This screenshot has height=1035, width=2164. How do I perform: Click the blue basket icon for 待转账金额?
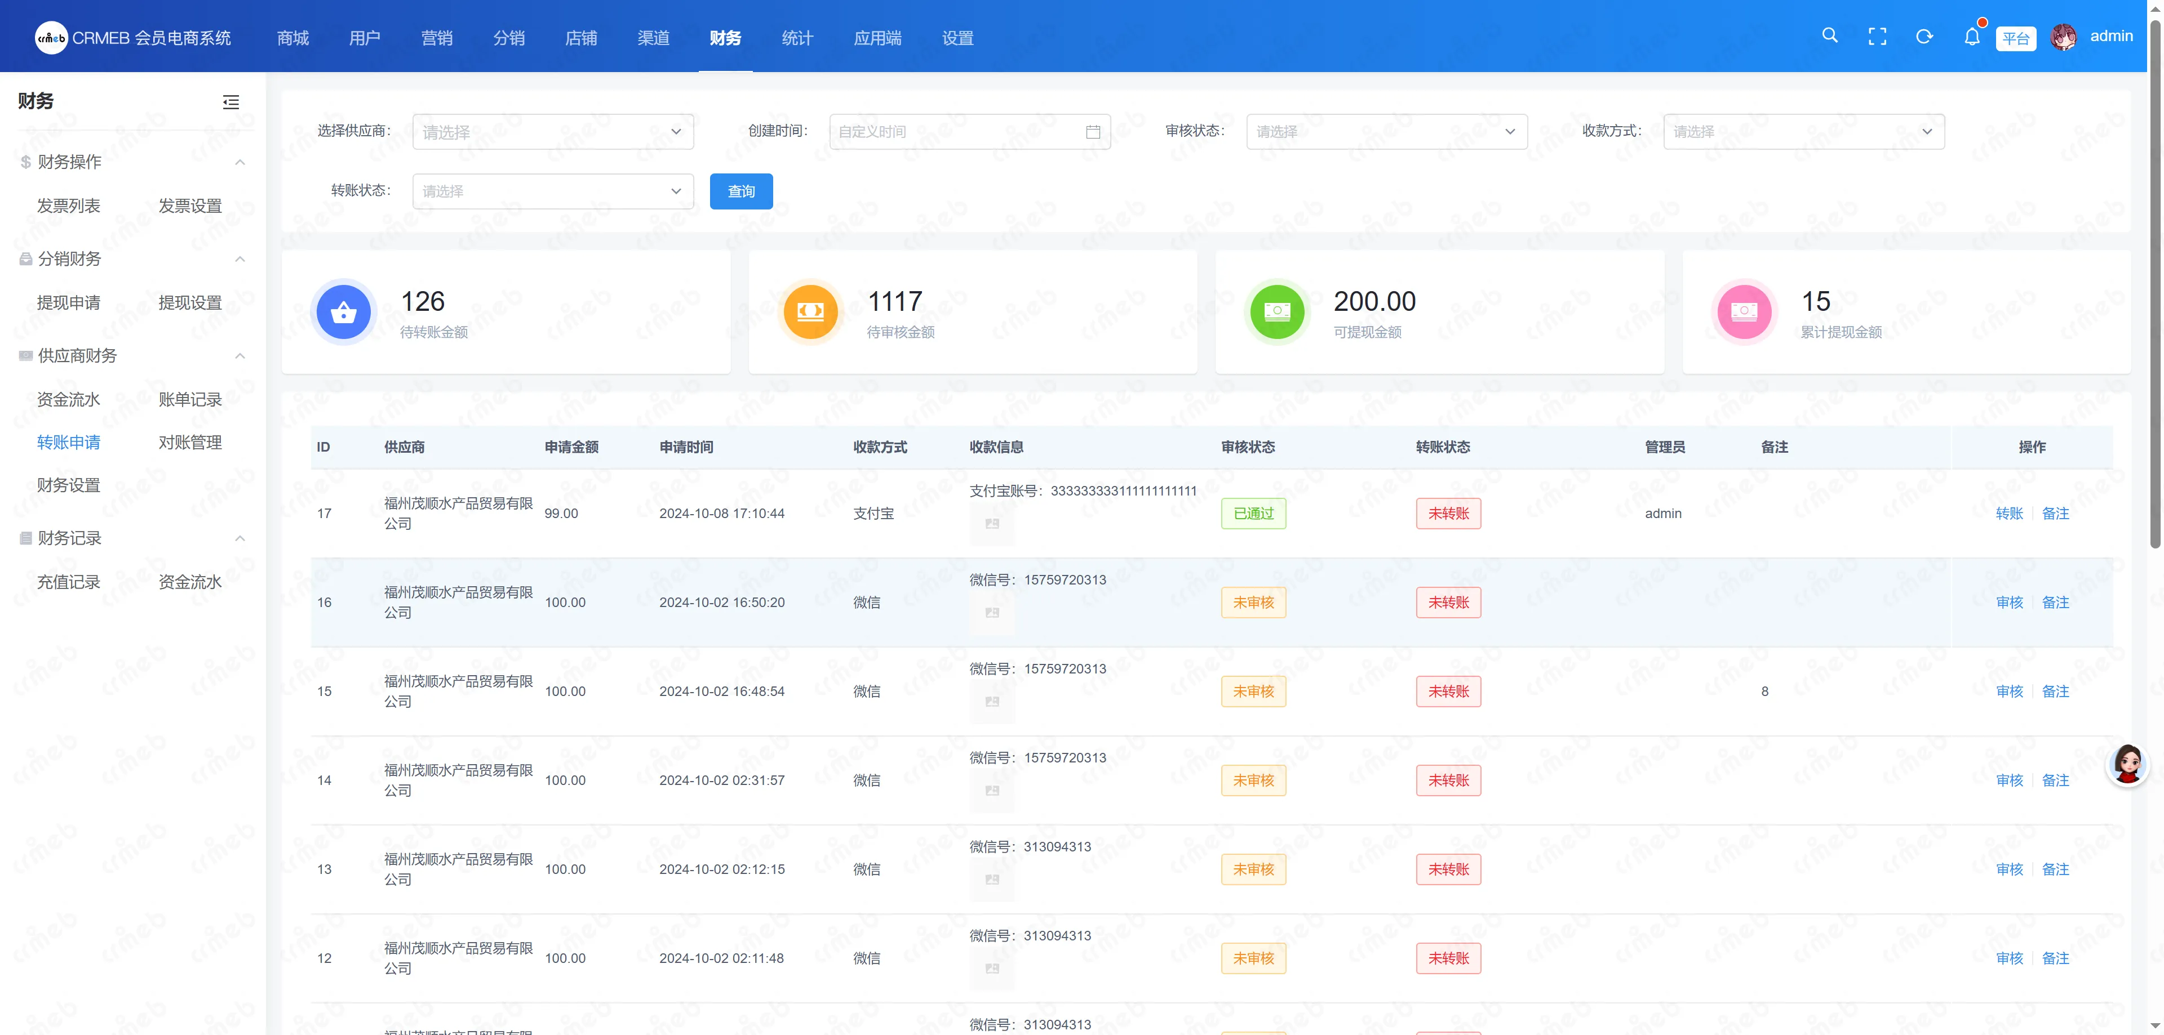344,313
